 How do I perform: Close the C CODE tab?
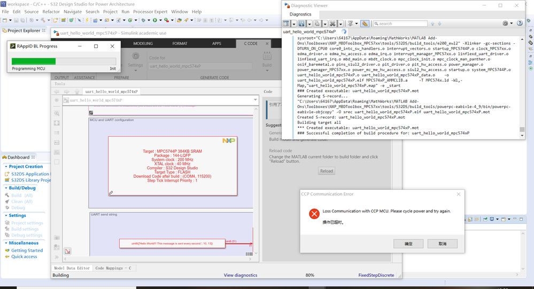point(267,44)
